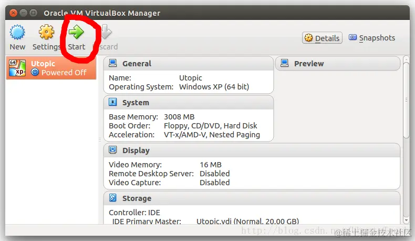
Task: Click the Windows XP 64 OS icon
Action: coord(17,68)
